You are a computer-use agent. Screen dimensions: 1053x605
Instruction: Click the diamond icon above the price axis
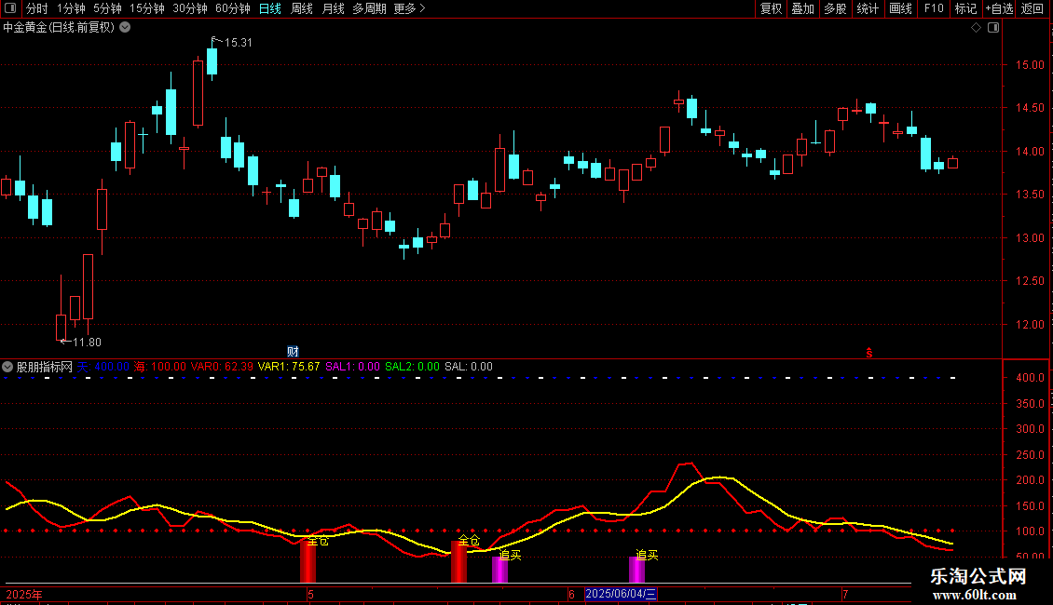(976, 28)
